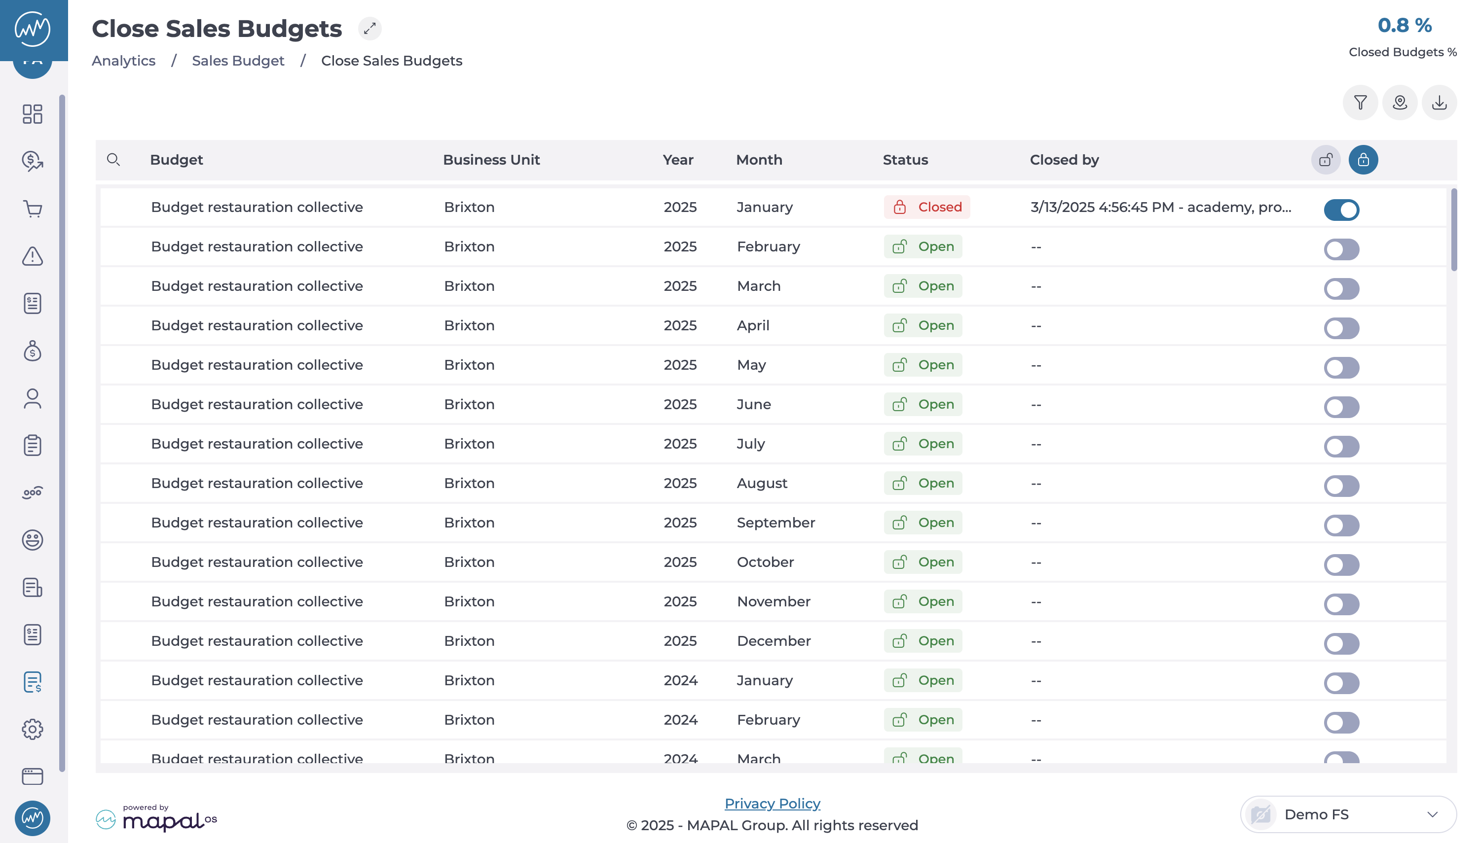1478x843 pixels.
Task: Open the receipt list sidebar icon below alerts
Action: tap(33, 303)
